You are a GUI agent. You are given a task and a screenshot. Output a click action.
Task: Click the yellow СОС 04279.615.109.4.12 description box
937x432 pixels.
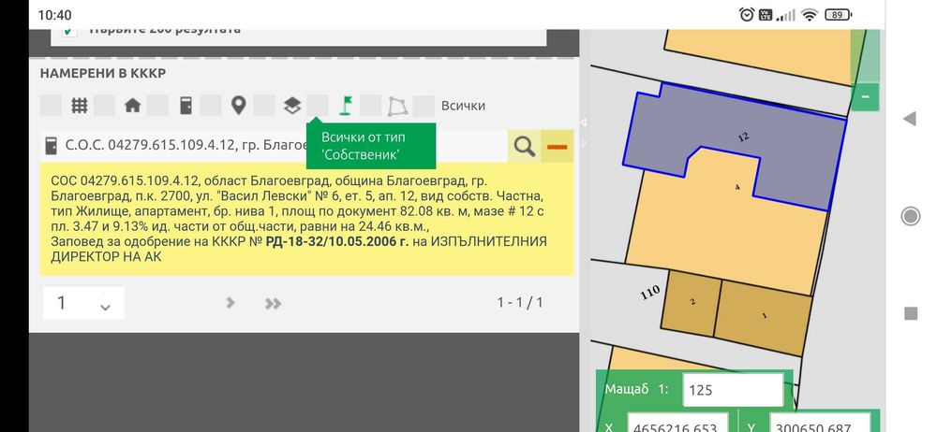pyautogui.click(x=307, y=219)
